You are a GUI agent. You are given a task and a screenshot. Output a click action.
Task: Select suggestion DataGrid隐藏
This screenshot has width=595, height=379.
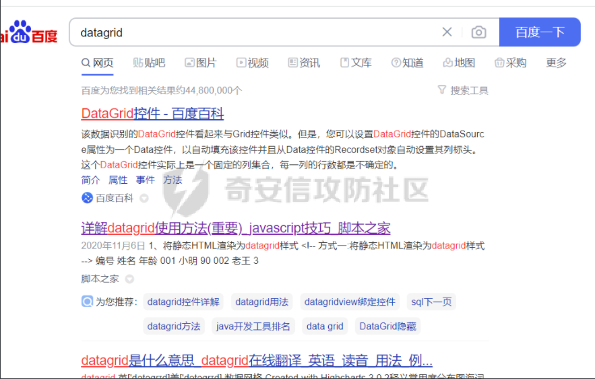pyautogui.click(x=388, y=326)
